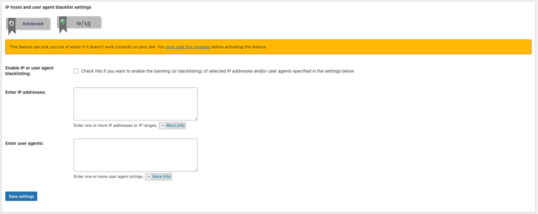Screen dimensions: 538x214
Task: Click 'Enter one or more user agent strings' hint
Action: [x=108, y=177]
